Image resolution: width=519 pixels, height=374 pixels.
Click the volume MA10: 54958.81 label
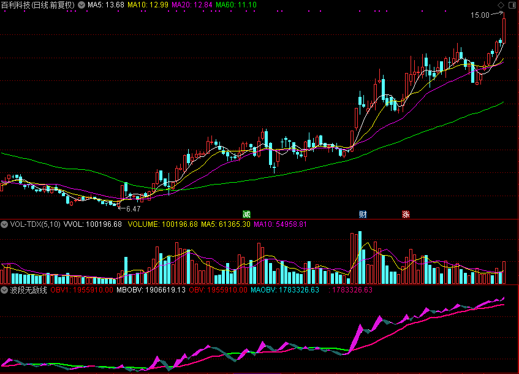(x=281, y=224)
